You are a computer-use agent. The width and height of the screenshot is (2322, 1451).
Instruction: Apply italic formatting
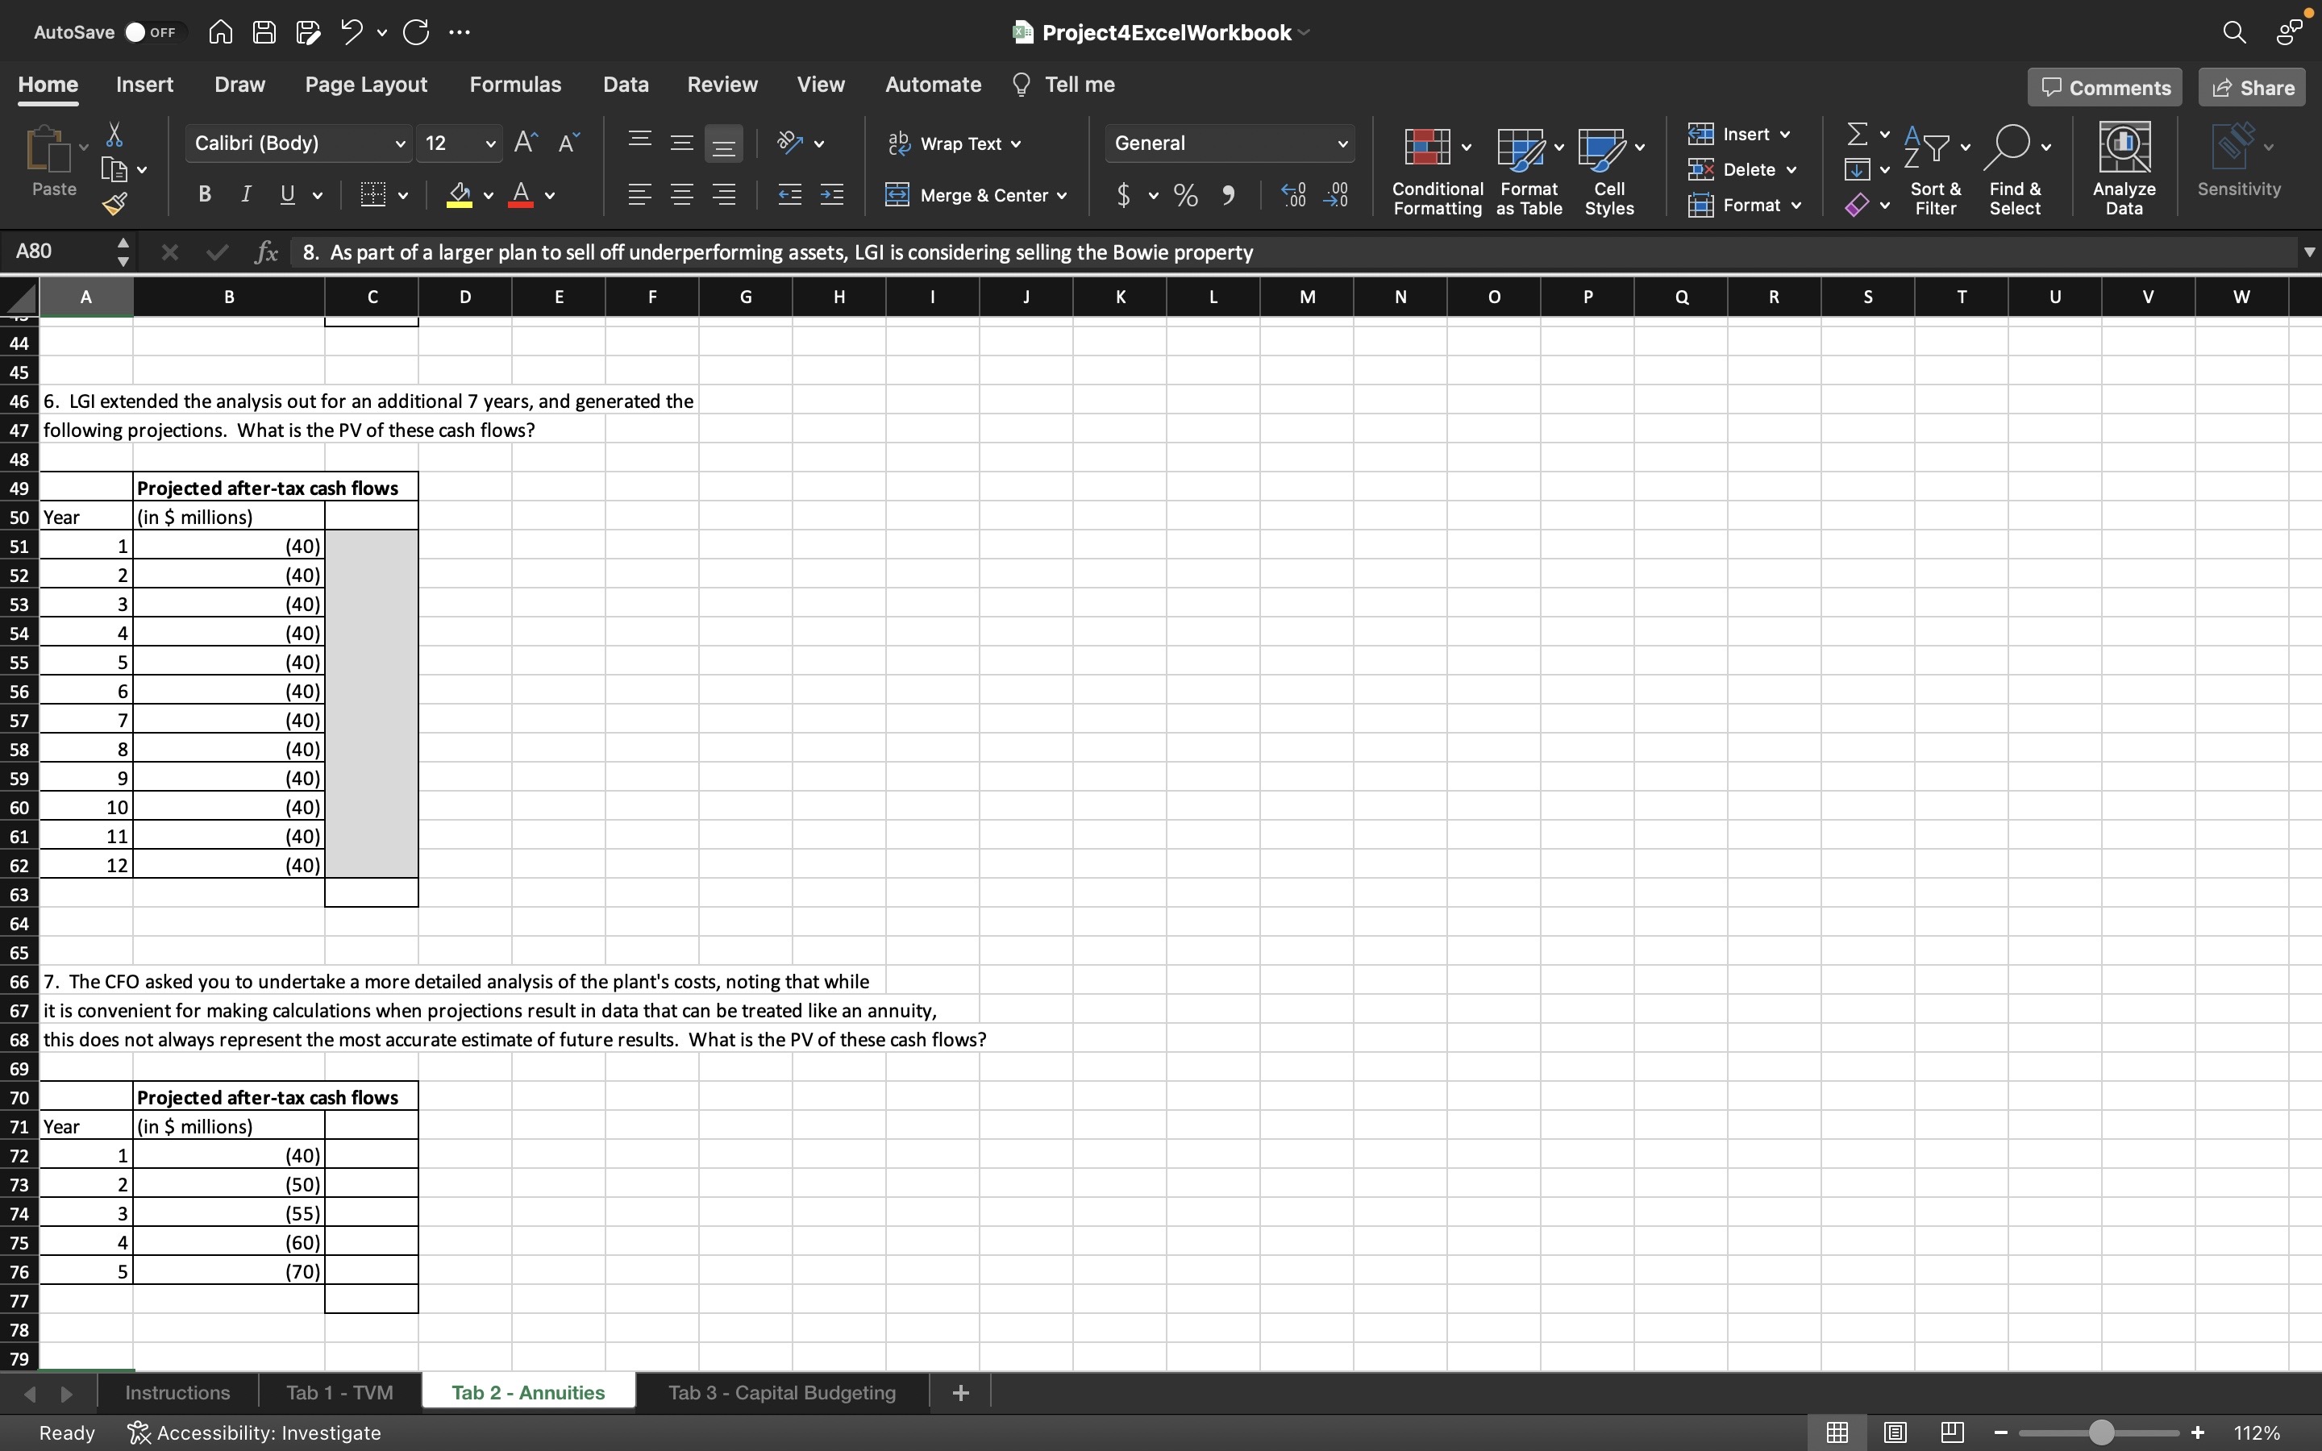[x=246, y=195]
